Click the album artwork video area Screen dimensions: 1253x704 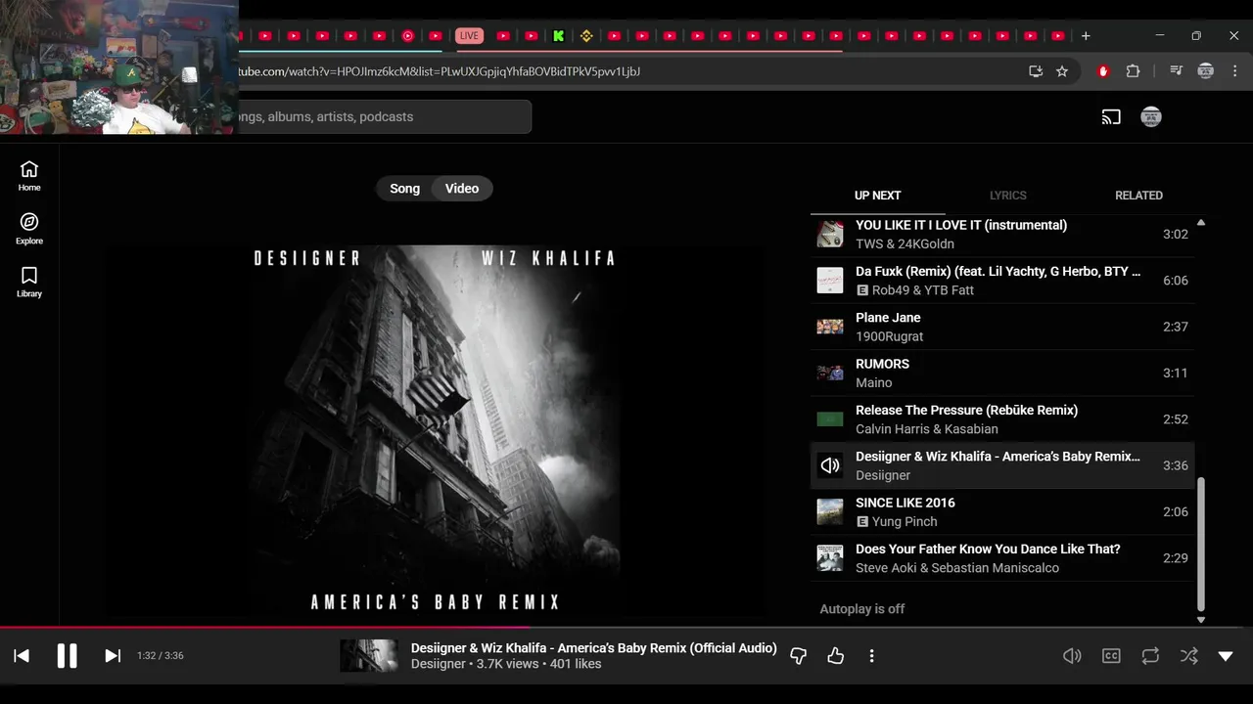tap(435, 430)
